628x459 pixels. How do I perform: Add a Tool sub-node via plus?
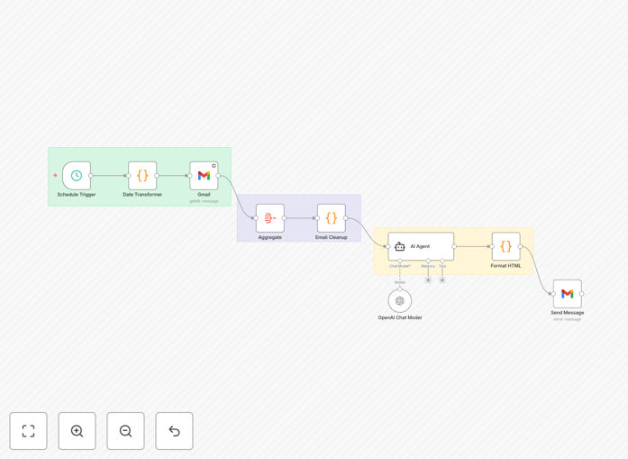442,280
